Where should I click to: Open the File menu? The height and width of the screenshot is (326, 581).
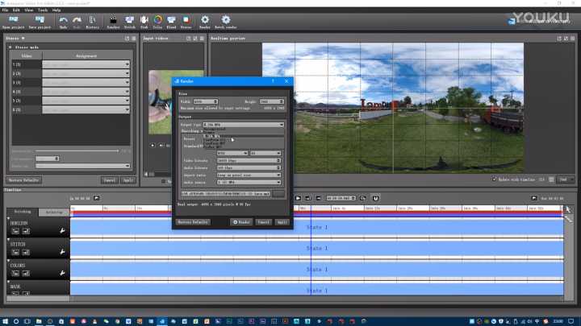pyautogui.click(x=5, y=10)
